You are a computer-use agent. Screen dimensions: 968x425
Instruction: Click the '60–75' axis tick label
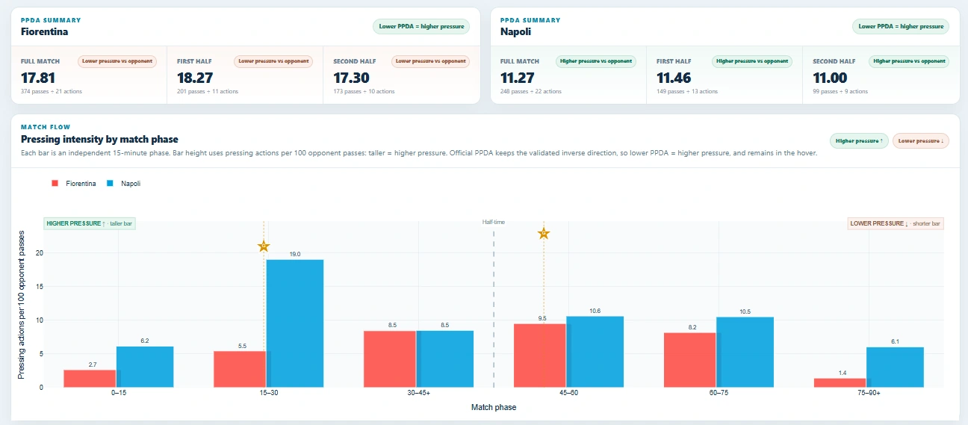coord(719,393)
